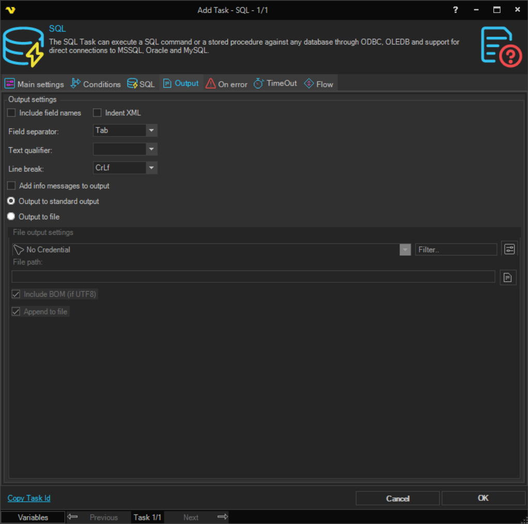Click the question mark help icon
The height and width of the screenshot is (524, 528).
point(455,10)
